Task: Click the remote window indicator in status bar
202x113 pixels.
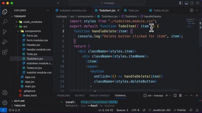Action: pos(3,110)
